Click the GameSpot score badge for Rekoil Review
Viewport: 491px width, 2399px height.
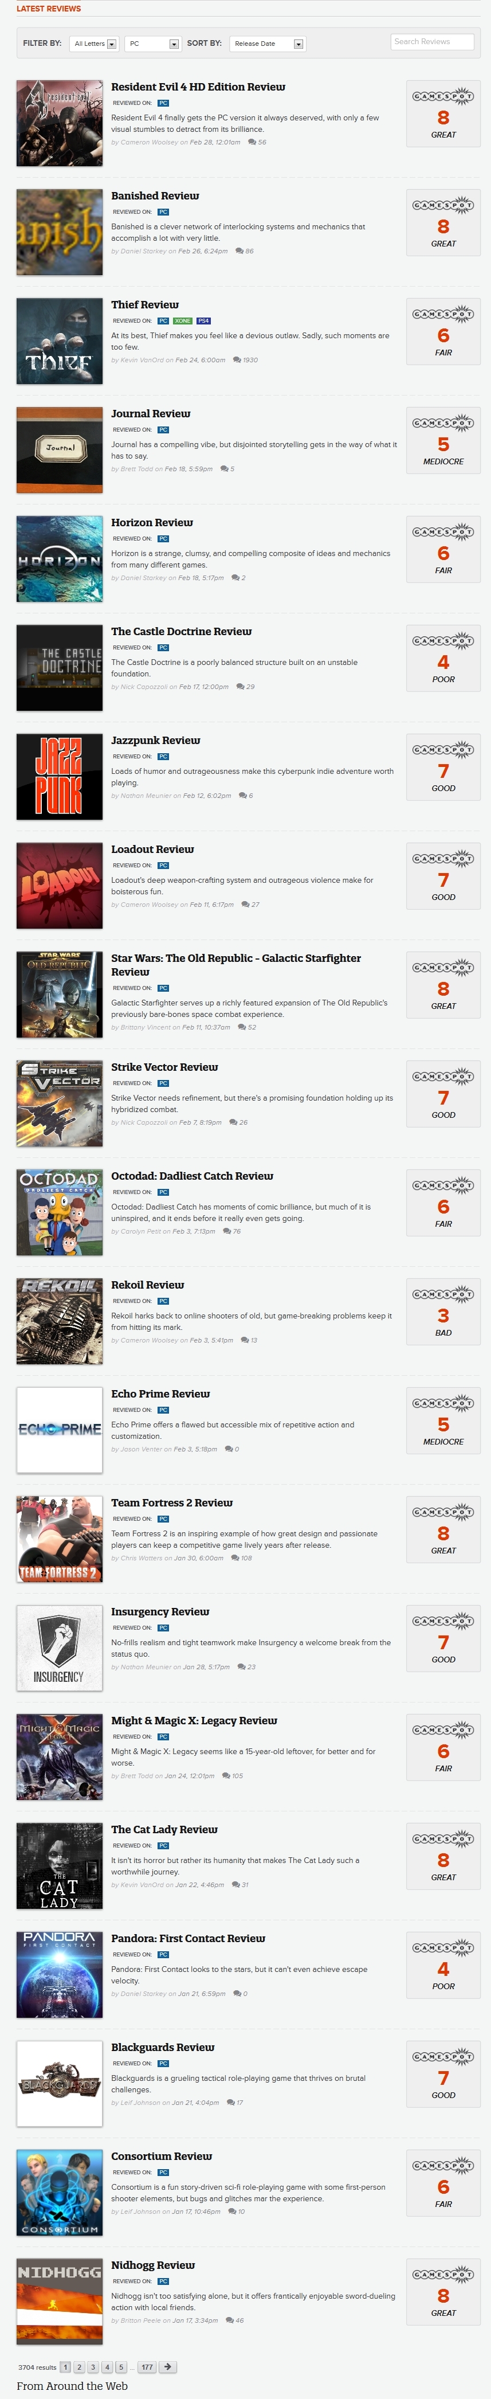pyautogui.click(x=443, y=1313)
